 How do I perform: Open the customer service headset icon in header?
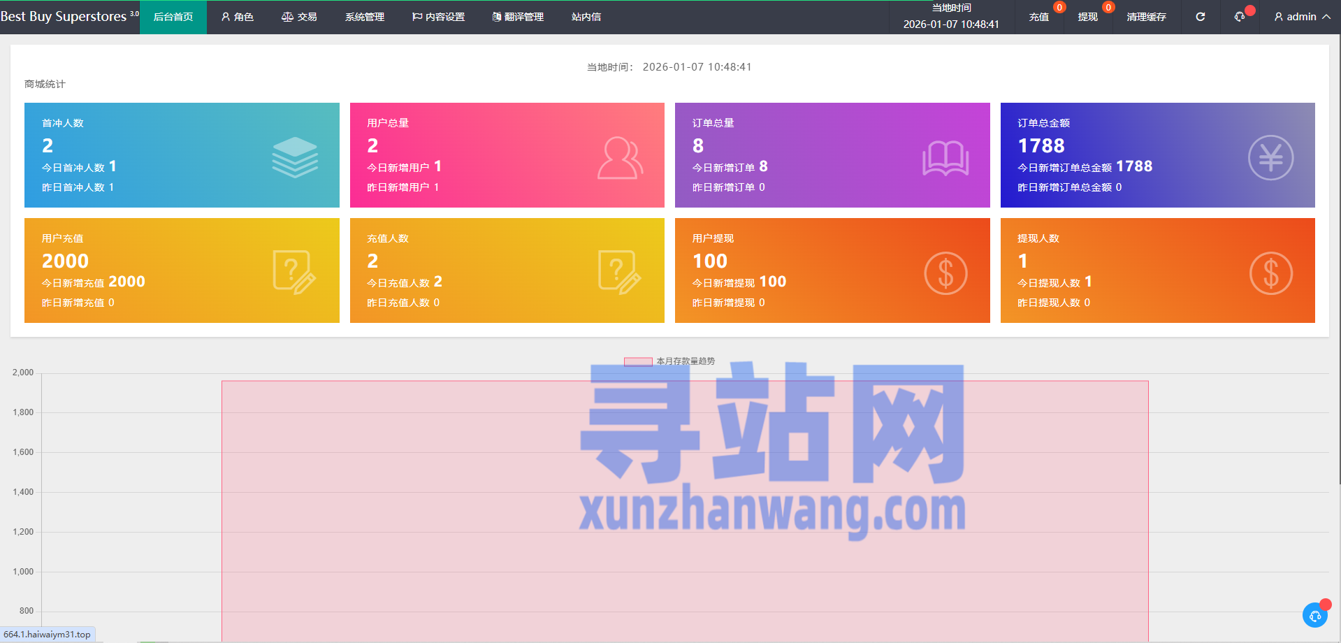coord(1240,17)
